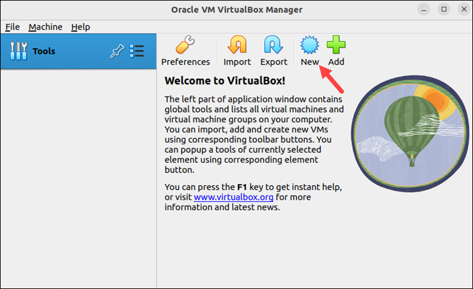
Task: Select the Tools item in sidebar
Action: pyautogui.click(x=78, y=51)
